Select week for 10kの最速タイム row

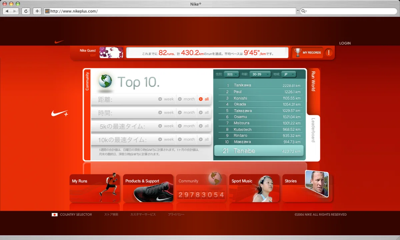[166, 139]
